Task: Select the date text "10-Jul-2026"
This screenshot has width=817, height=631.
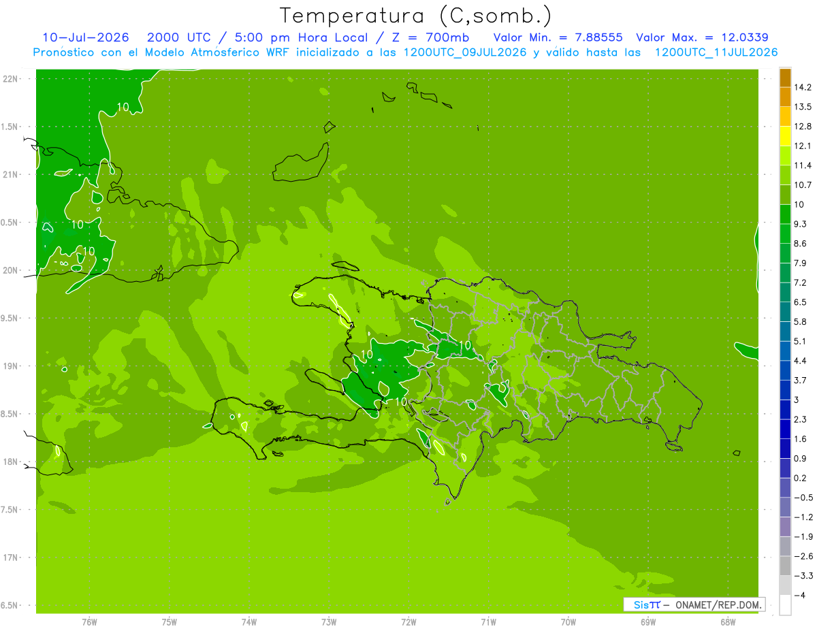Action: point(86,37)
